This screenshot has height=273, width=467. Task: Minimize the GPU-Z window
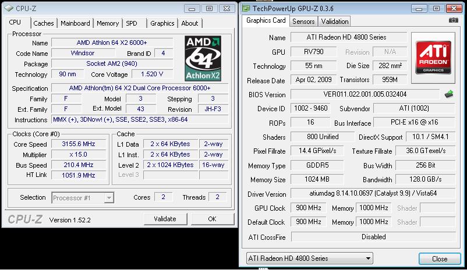(419, 9)
